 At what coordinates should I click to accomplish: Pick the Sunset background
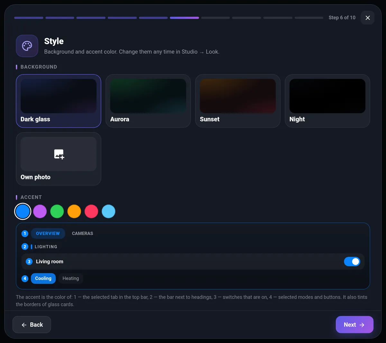point(238,101)
